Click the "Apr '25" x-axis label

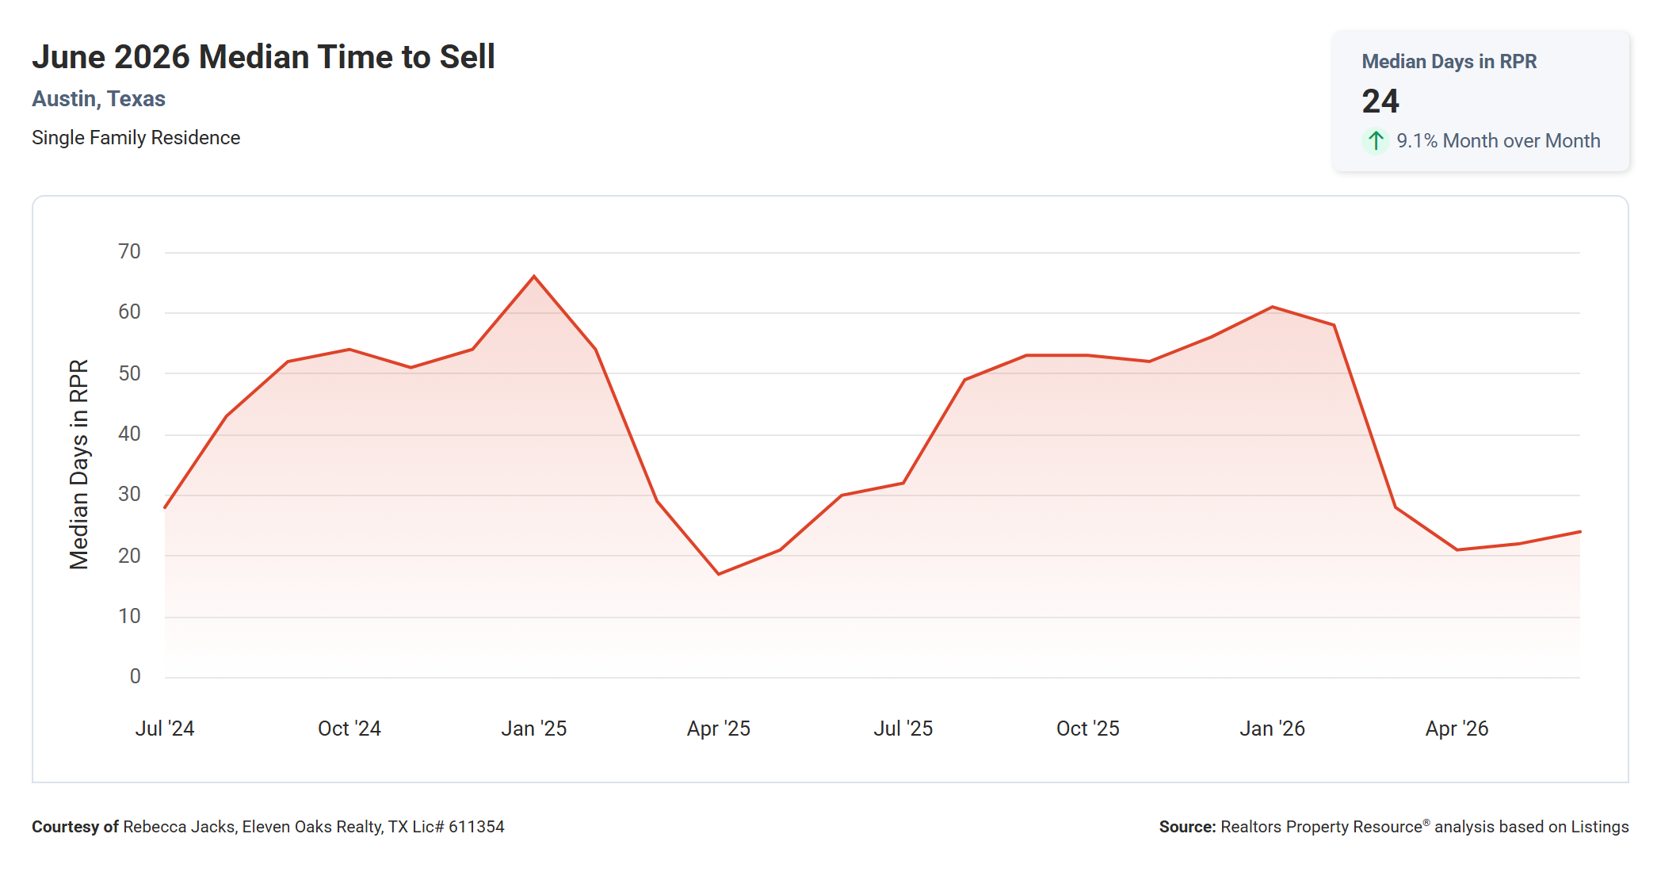pos(719,729)
